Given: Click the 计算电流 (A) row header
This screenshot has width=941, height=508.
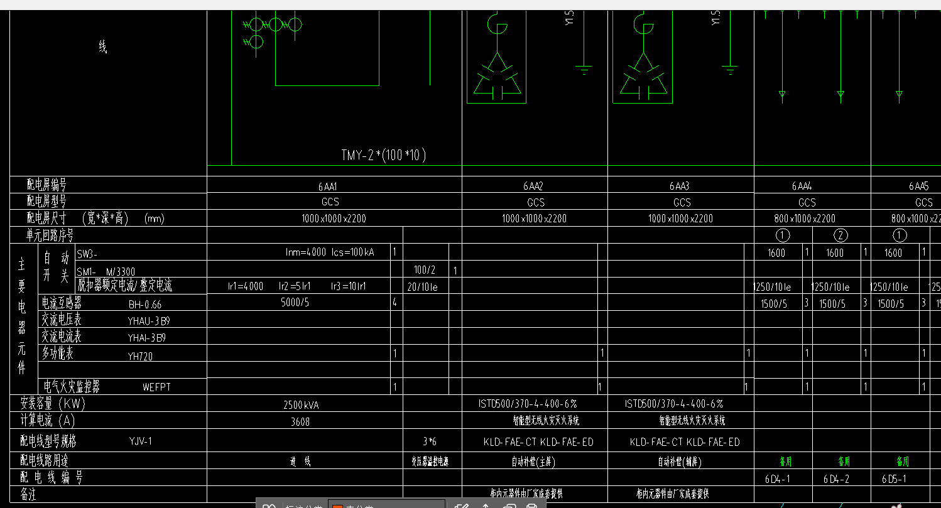Looking at the screenshot, I should 48,421.
